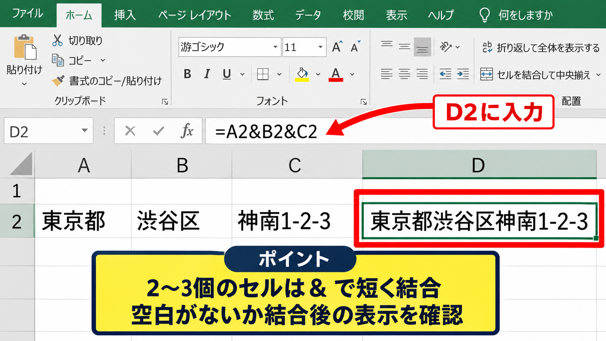This screenshot has width=606, height=341.
Task: Apply cell borders icon
Action: click(263, 74)
